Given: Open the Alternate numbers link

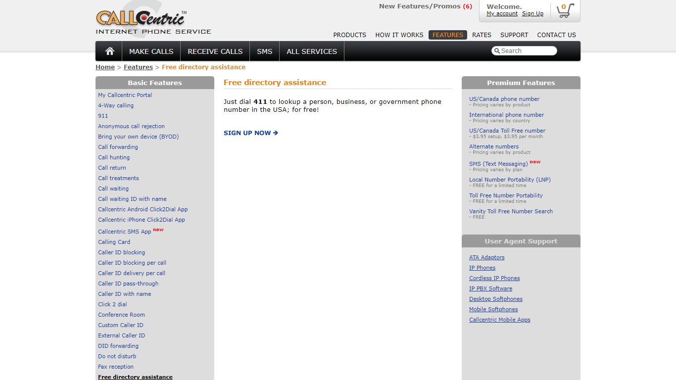Looking at the screenshot, I should pyautogui.click(x=494, y=146).
